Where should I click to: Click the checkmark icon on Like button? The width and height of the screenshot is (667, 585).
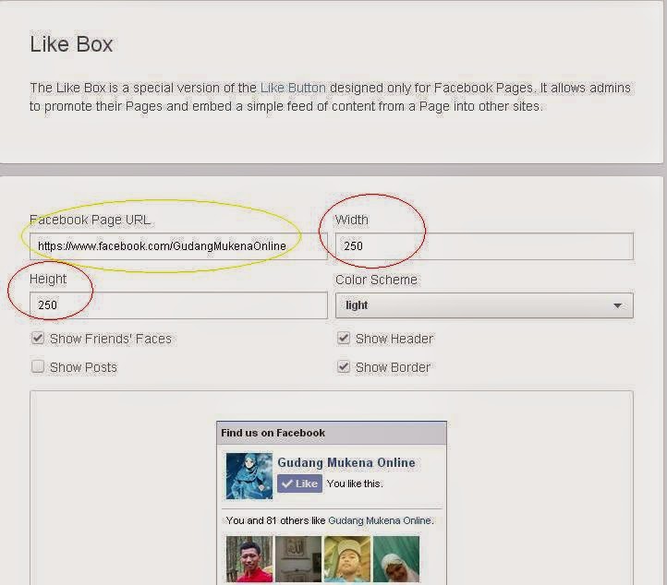[x=287, y=484]
